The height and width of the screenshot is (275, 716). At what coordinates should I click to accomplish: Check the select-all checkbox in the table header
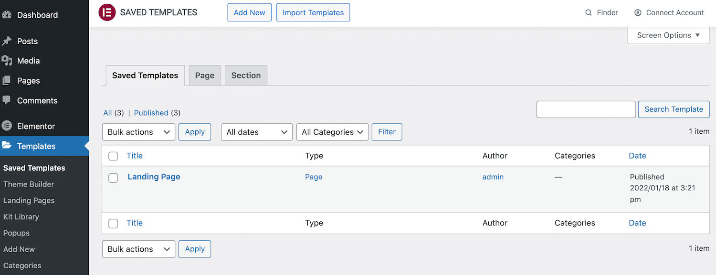coord(113,156)
